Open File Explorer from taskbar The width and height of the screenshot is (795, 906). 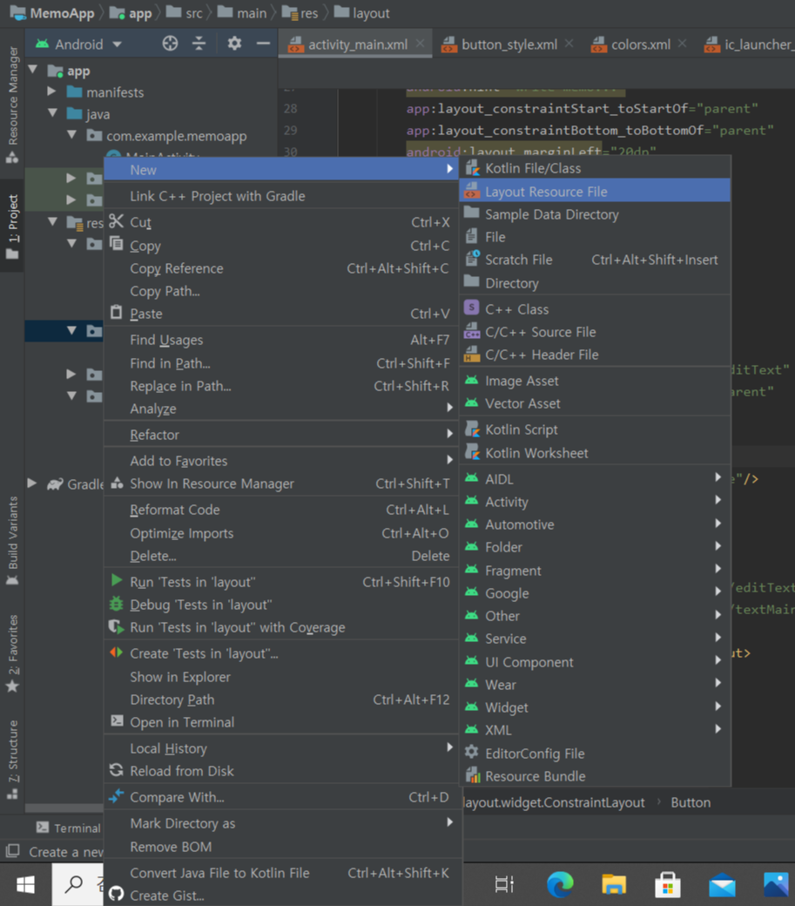(x=614, y=884)
